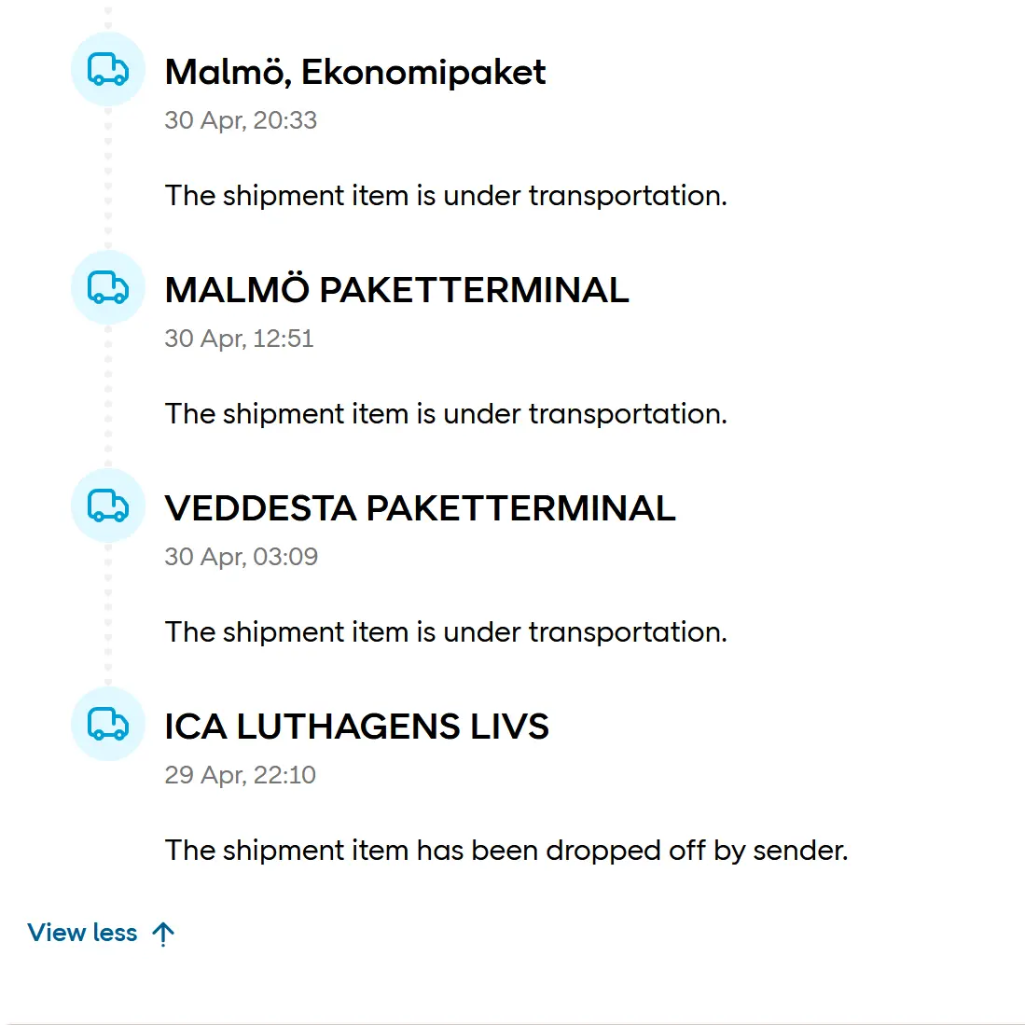Click the truck icon beside MALMÖ PAKETTERMINAL
The image size is (1025, 1025).
(108, 288)
